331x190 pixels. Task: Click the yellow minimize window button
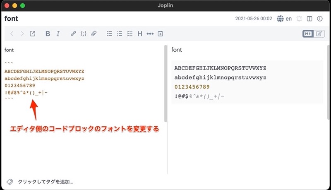[14, 6]
